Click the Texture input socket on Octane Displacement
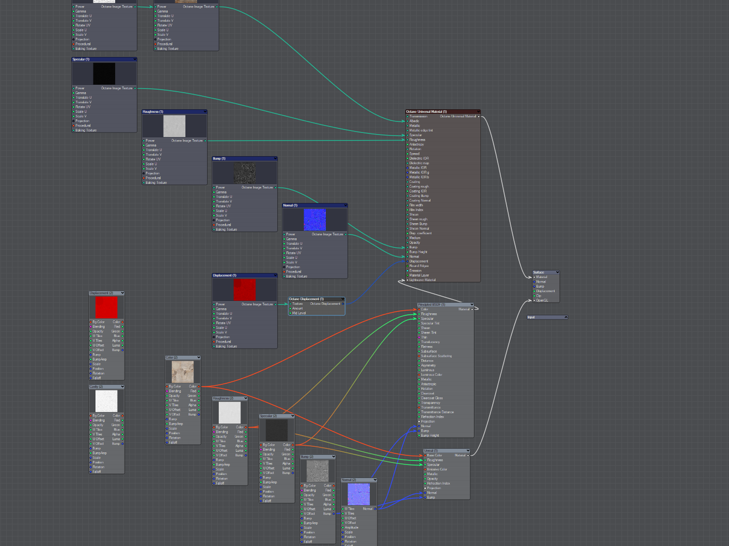729x546 pixels. tap(290, 304)
